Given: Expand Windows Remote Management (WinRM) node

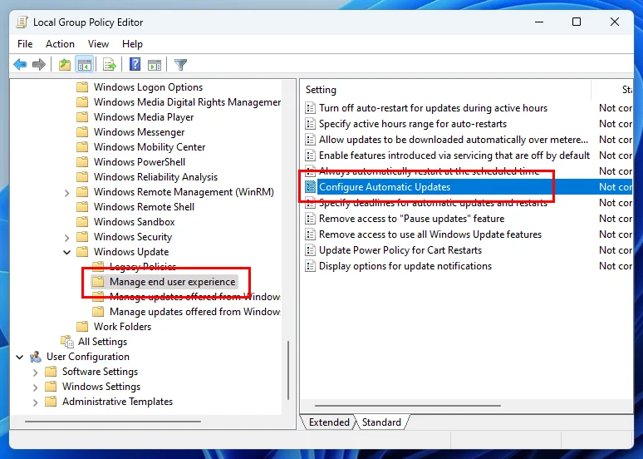Looking at the screenshot, I should click(x=66, y=192).
